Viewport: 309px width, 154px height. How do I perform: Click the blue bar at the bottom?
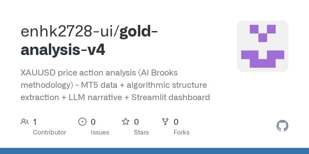click(154, 151)
